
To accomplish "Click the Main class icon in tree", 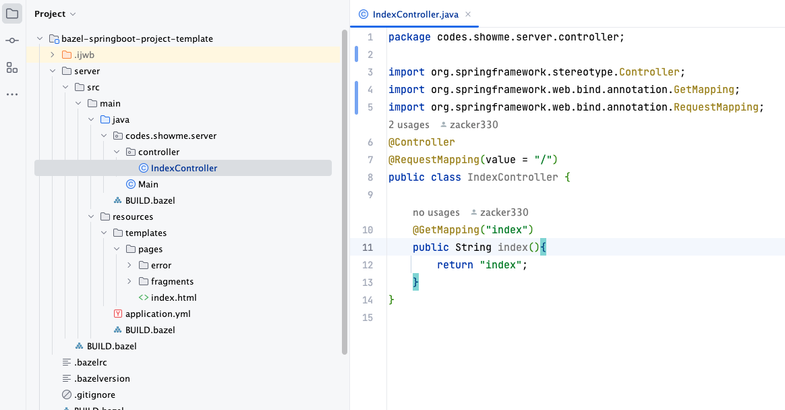I will point(130,184).
